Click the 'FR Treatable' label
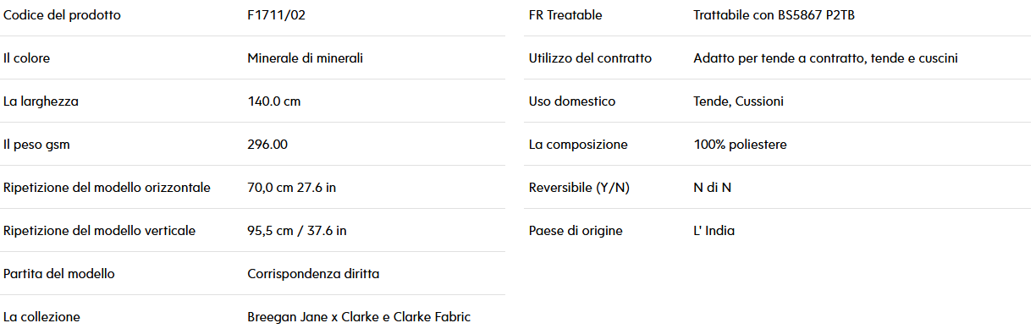 565,15
